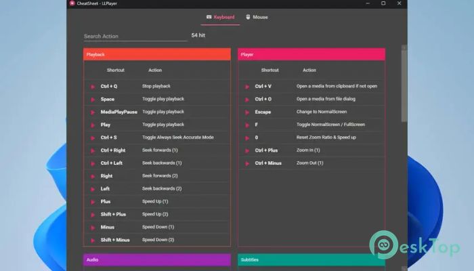Click the arrow icon beside Left shortcut
The height and width of the screenshot is (271, 474).
93,189
